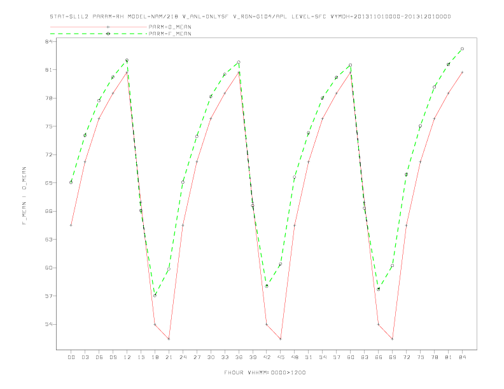Click x-axis tick label 09
The height and width of the screenshot is (389, 504).
[113, 357]
